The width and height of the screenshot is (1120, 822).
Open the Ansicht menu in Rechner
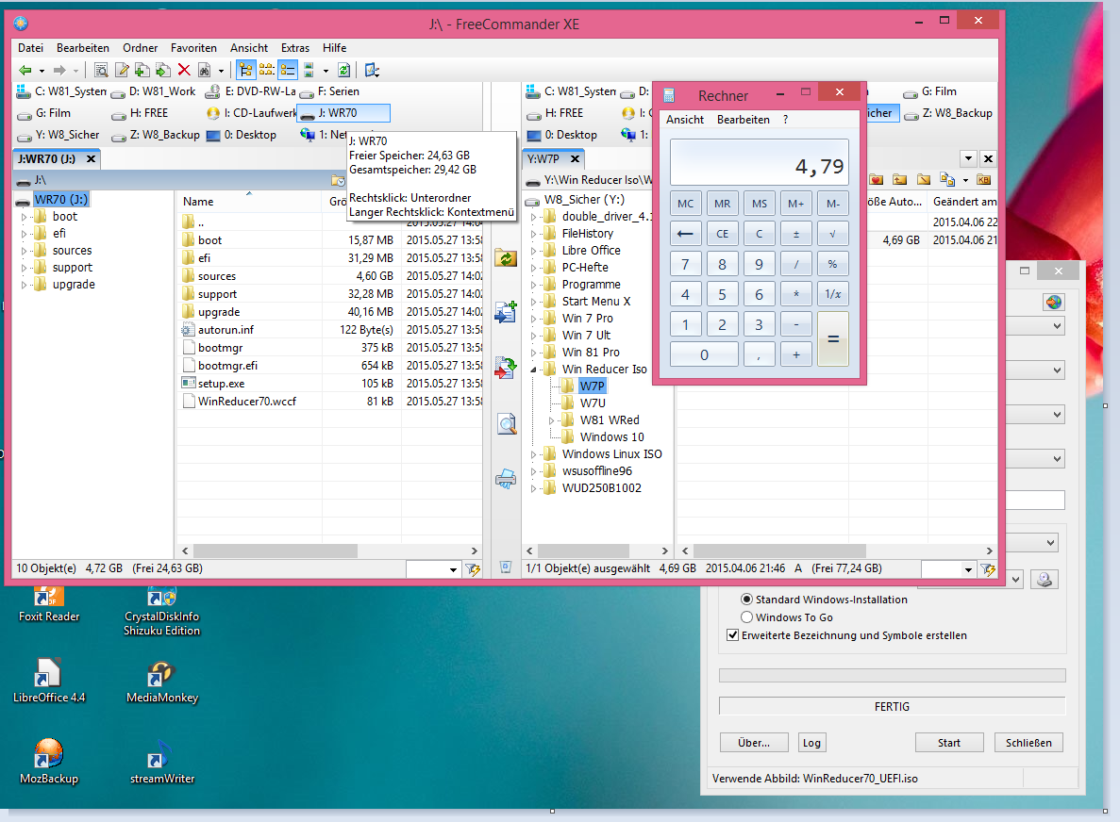point(685,120)
